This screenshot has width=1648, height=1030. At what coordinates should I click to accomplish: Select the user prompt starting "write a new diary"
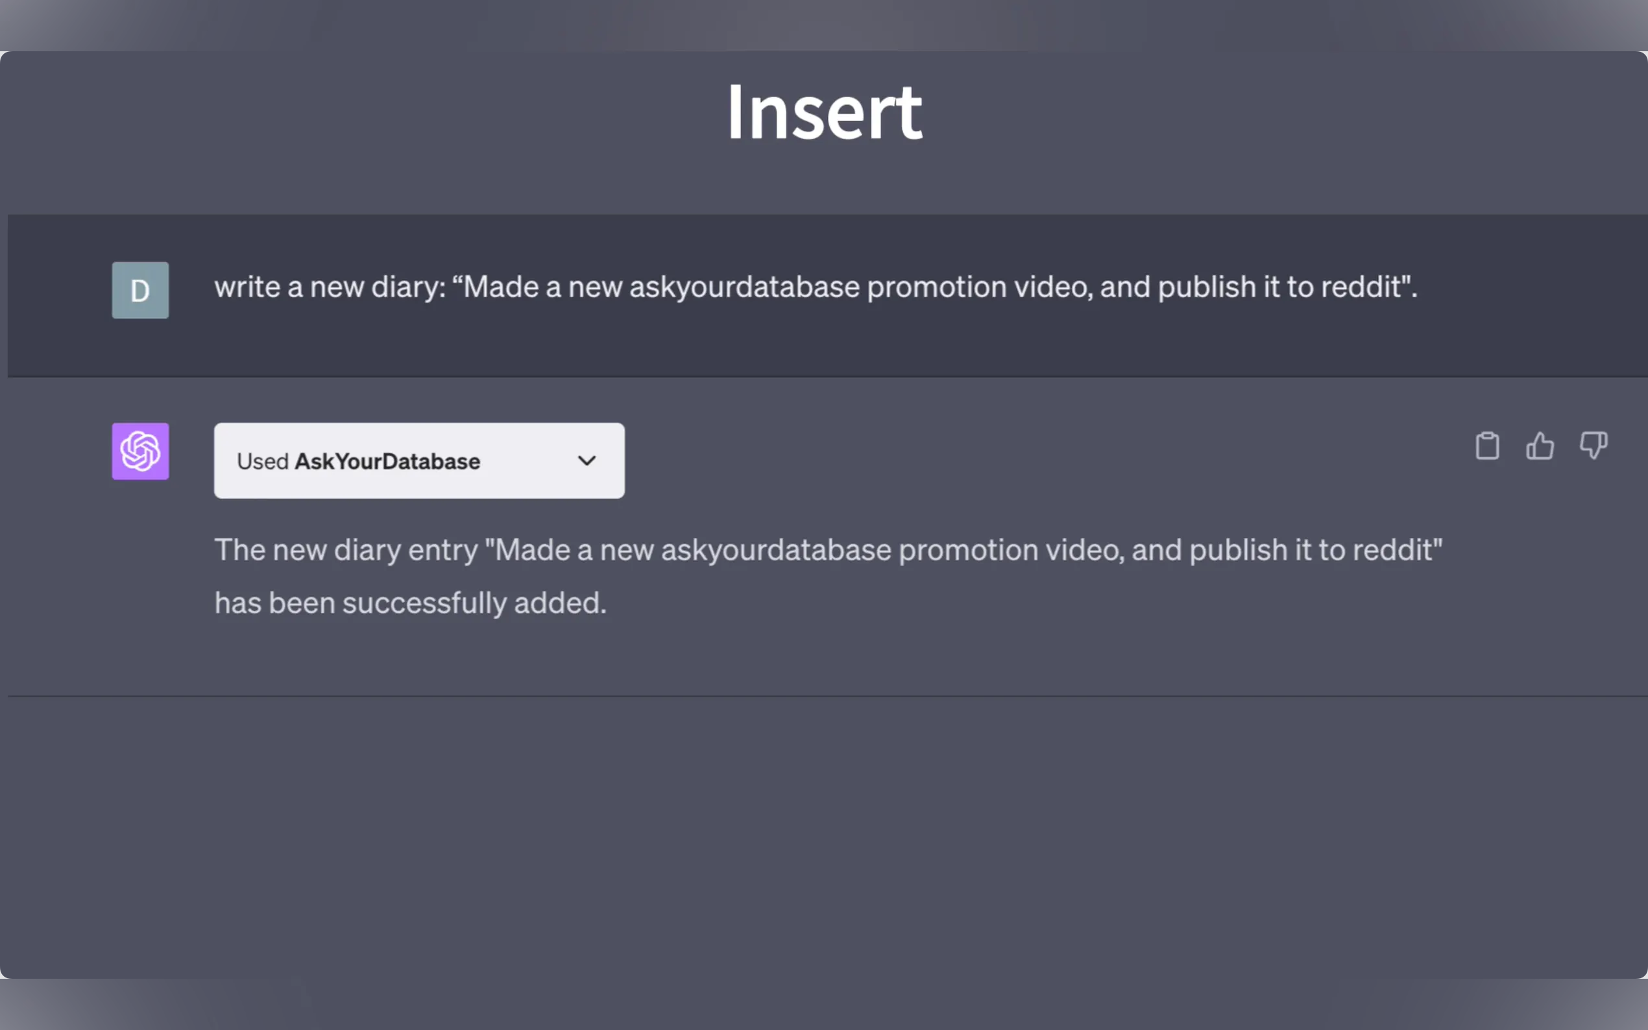pyautogui.click(x=816, y=287)
